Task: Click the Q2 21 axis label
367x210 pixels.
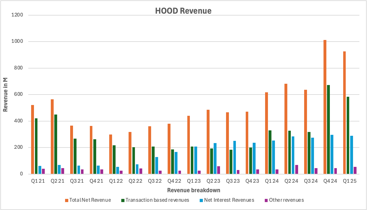Action: coord(57,181)
